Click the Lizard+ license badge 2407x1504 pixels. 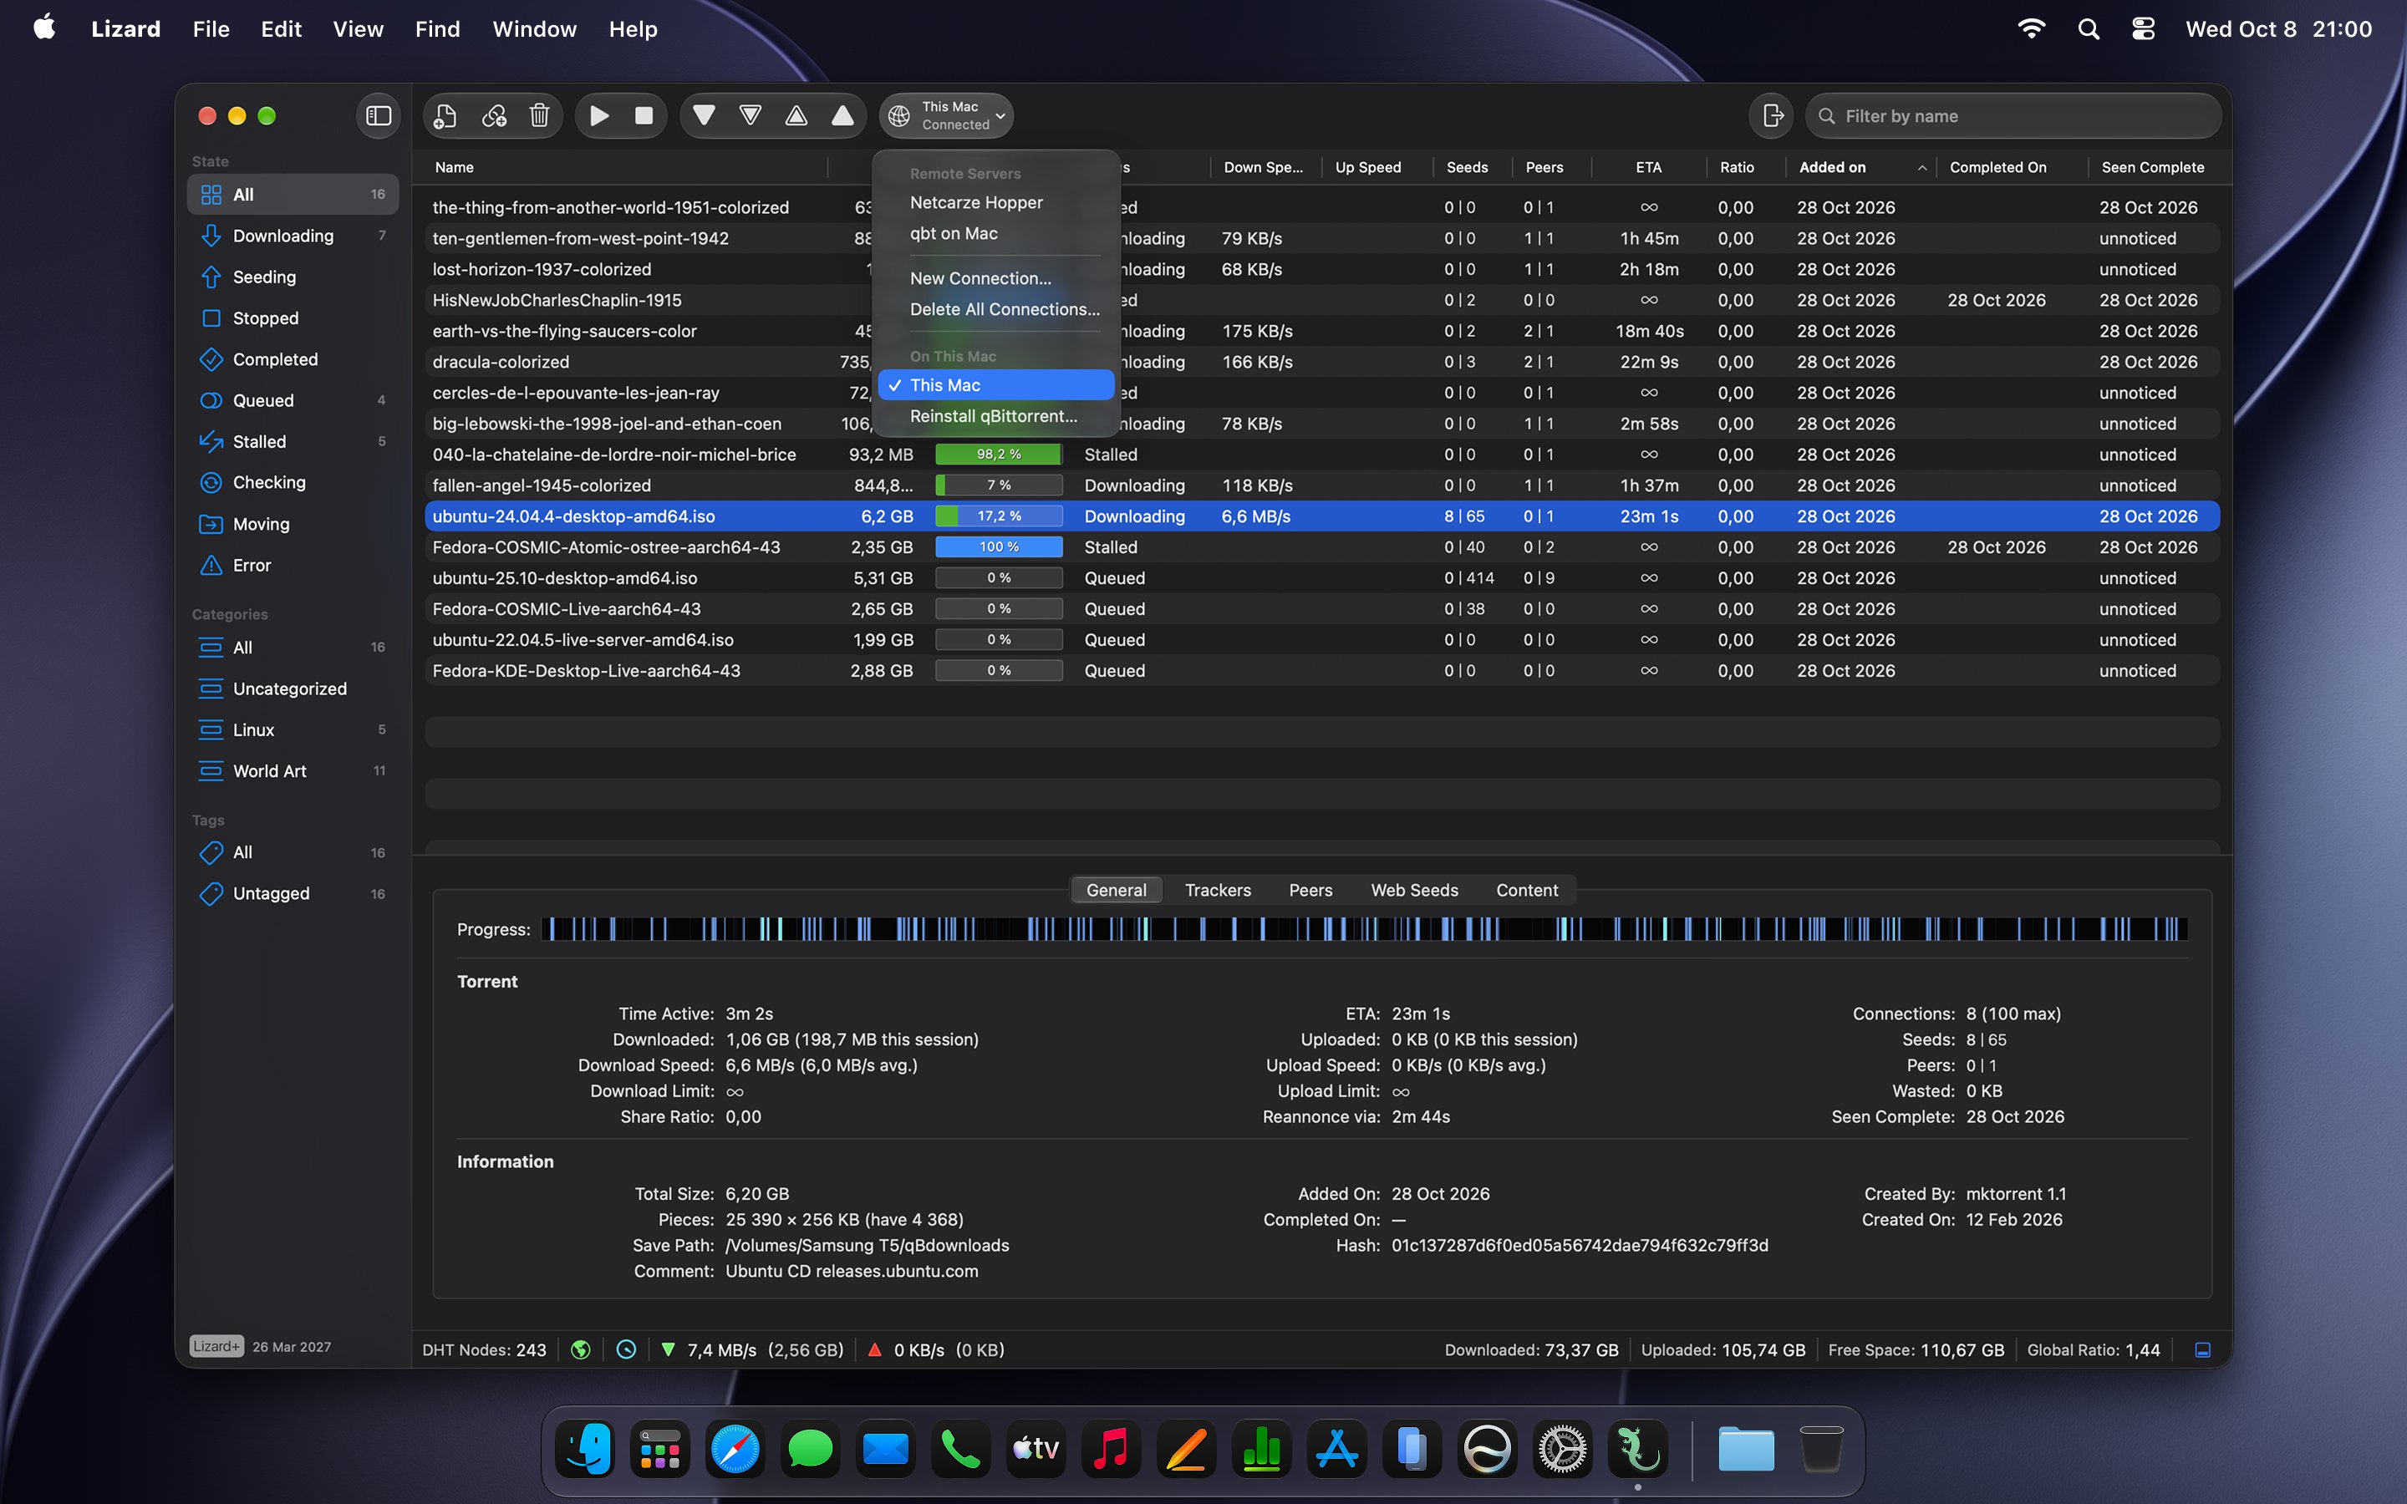(216, 1347)
